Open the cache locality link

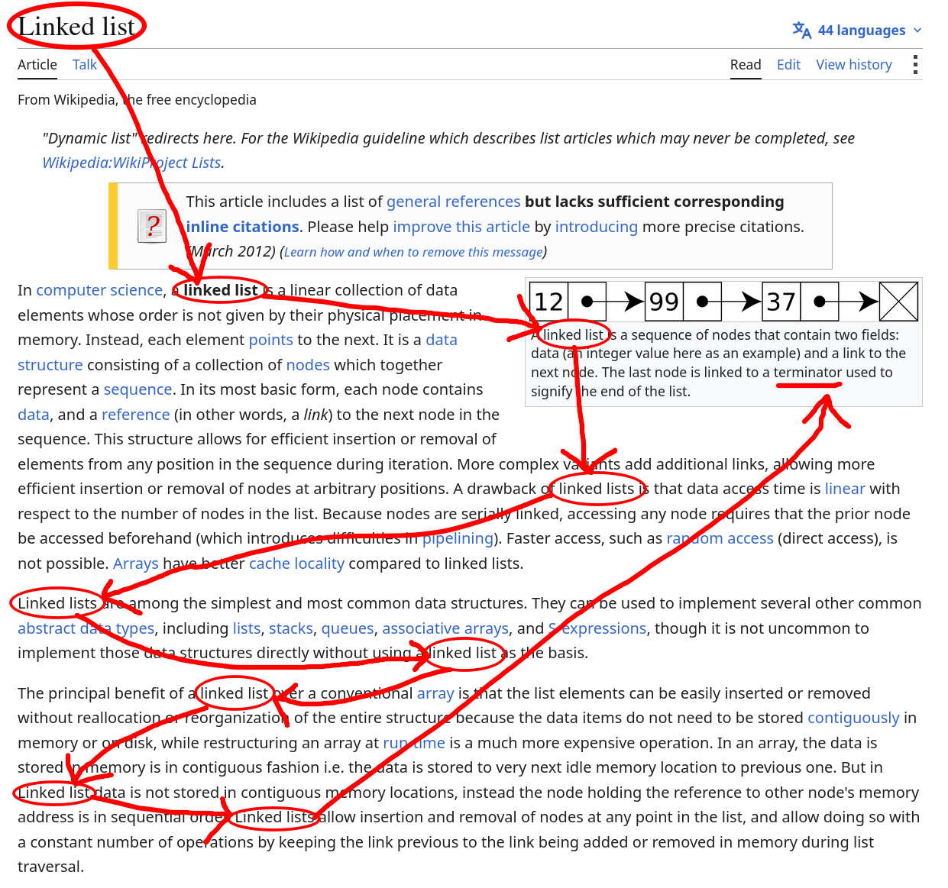[296, 563]
